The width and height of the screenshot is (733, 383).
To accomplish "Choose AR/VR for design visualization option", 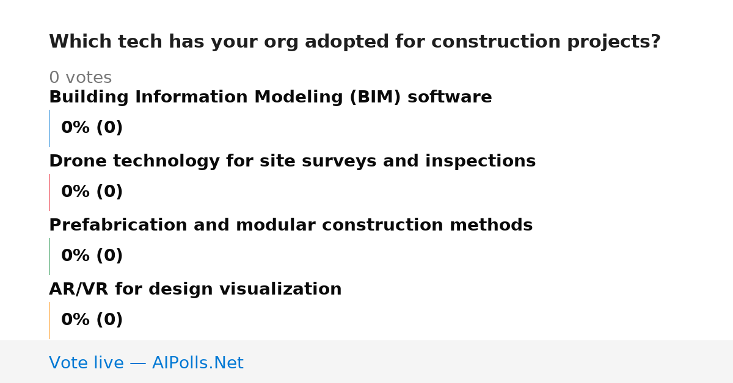I will 195,290.
